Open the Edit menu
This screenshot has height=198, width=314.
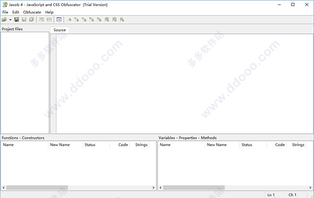(16, 12)
